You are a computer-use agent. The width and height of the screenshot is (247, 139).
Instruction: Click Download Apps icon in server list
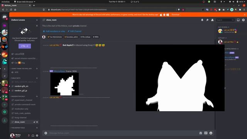[5, 120]
